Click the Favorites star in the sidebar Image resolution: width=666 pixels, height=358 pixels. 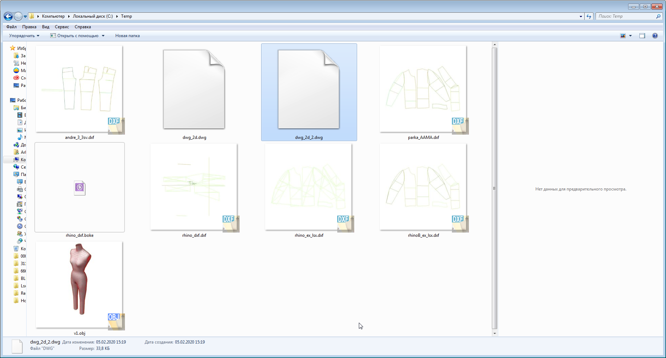(x=13, y=48)
